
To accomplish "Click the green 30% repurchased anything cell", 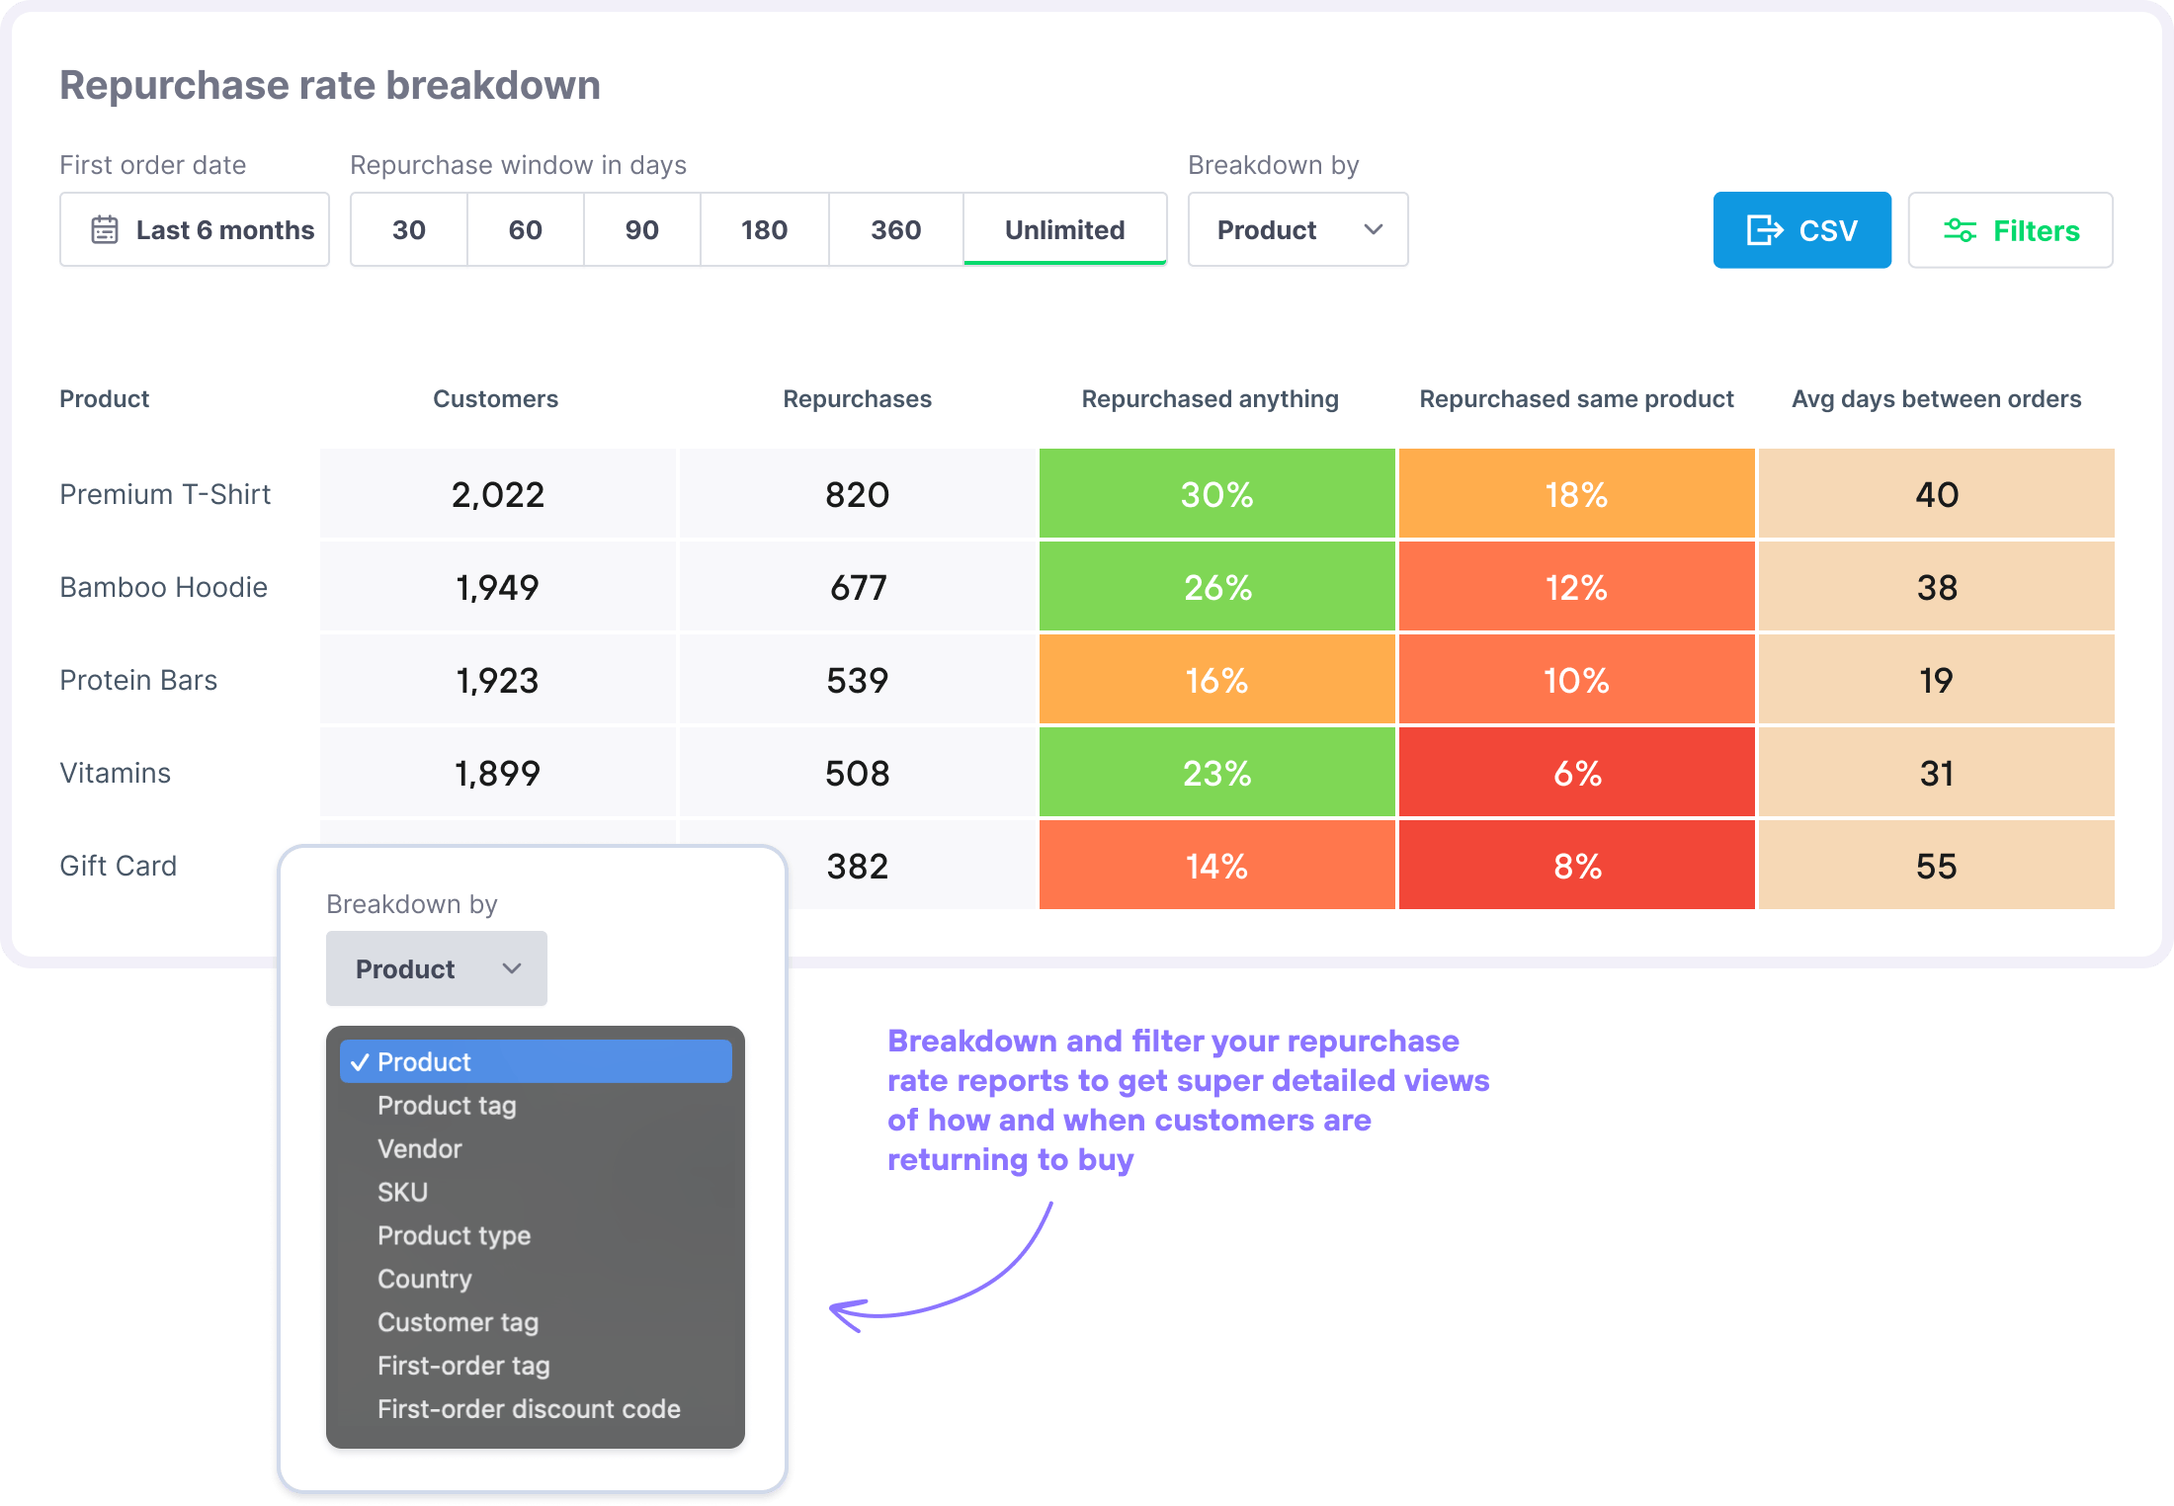I will pyautogui.click(x=1216, y=494).
